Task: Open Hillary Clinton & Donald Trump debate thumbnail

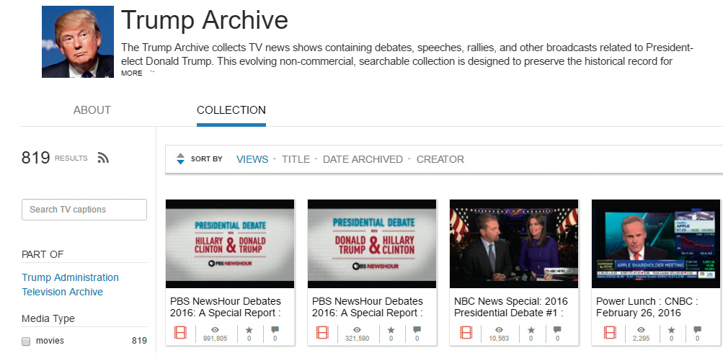Action: (x=230, y=243)
